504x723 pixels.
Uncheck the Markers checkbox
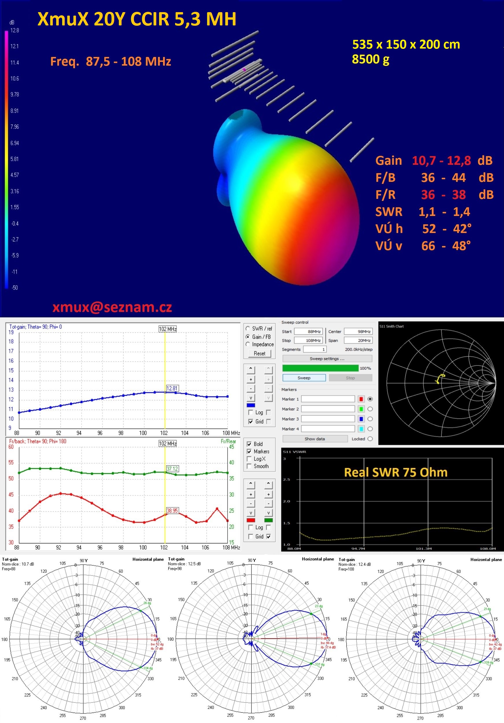click(x=249, y=451)
